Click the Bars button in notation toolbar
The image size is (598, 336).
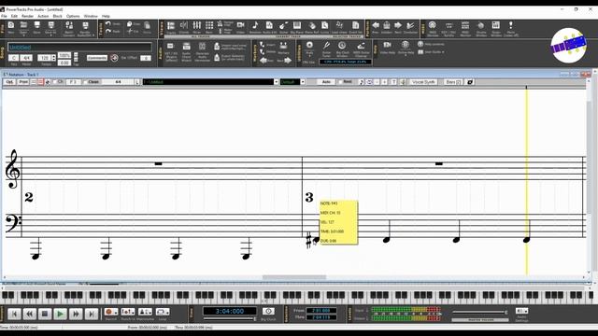[453, 82]
